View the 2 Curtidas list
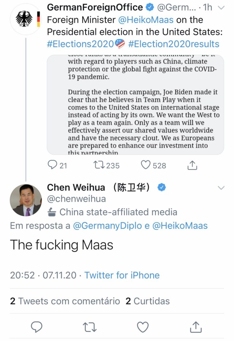Image resolution: width=234 pixels, height=341 pixels. [x=148, y=301]
